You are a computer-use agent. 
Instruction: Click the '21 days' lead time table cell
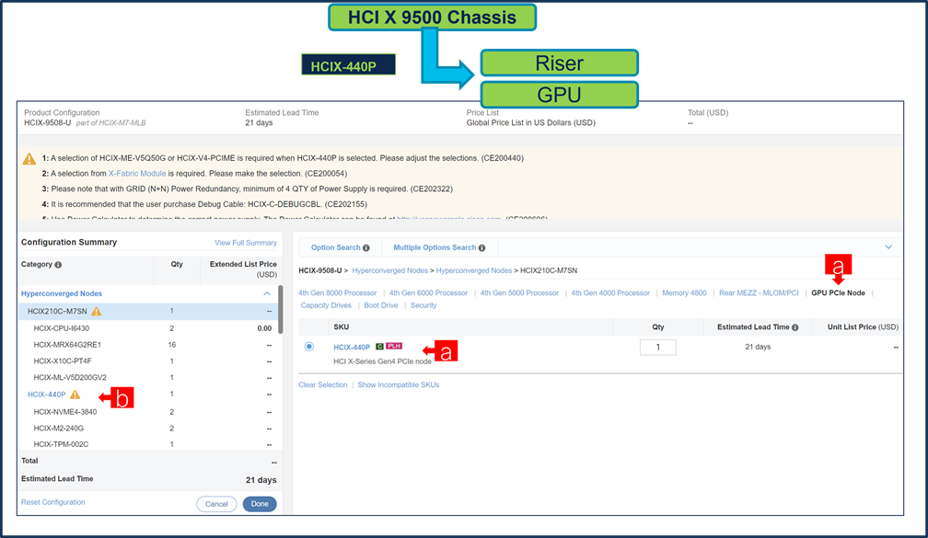(x=758, y=347)
